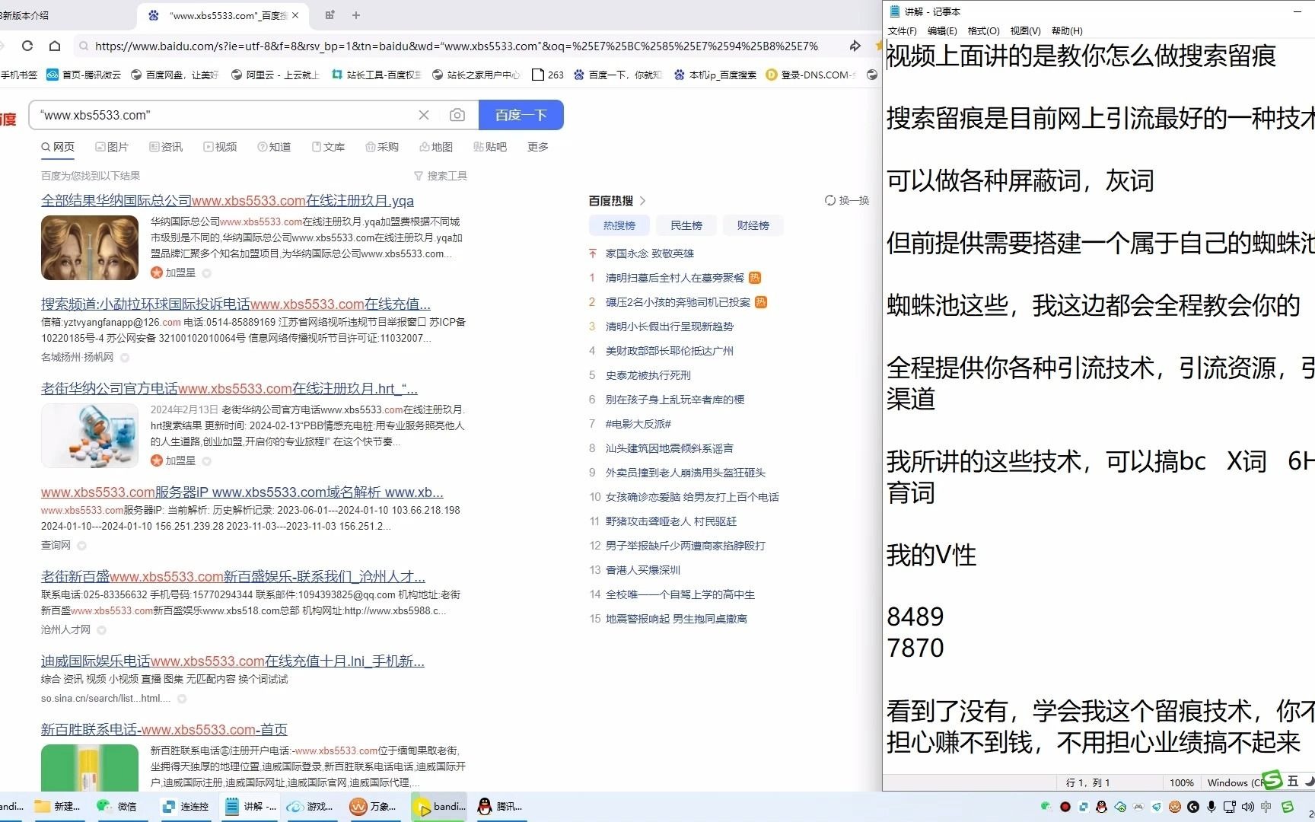This screenshot has width=1315, height=822.
Task: Open the 地图 search tab
Action: click(436, 147)
